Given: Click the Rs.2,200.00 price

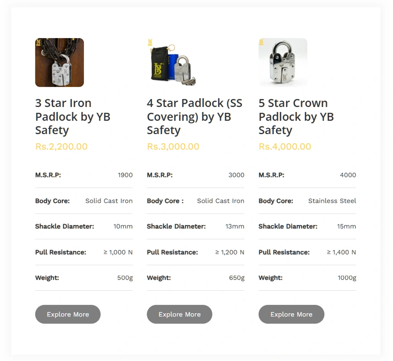Looking at the screenshot, I should [x=61, y=147].
